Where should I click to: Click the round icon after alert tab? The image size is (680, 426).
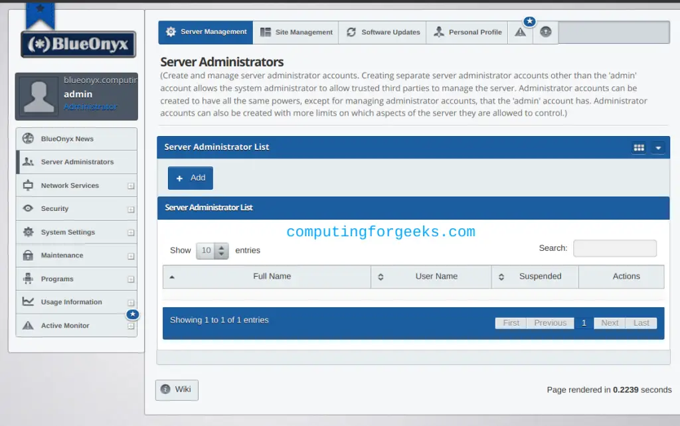click(x=546, y=32)
